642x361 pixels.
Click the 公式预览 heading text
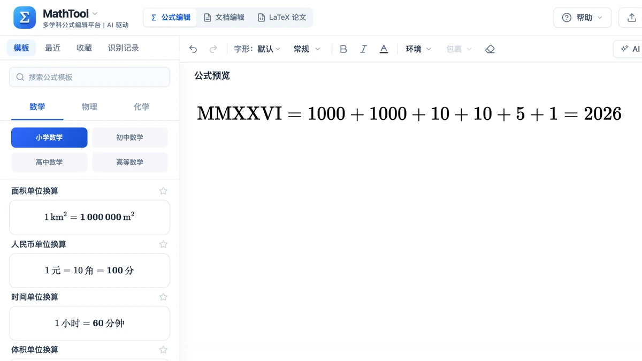tap(212, 76)
